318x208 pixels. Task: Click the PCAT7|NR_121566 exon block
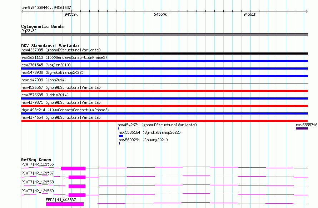73,168
